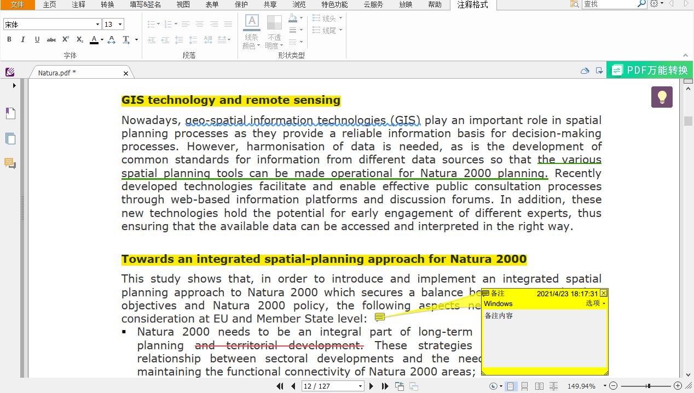Screen dimensions: 694x393
Task: Close the Natura.pdf document tab
Action: pos(126,73)
